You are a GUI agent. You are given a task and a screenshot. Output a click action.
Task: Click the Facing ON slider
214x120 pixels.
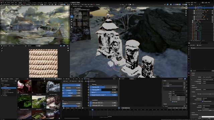pos(104,87)
